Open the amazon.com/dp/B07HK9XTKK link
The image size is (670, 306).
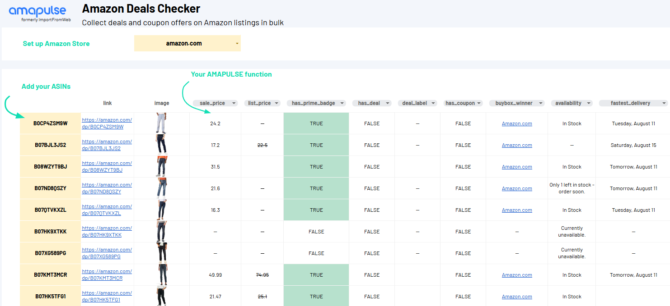point(107,232)
